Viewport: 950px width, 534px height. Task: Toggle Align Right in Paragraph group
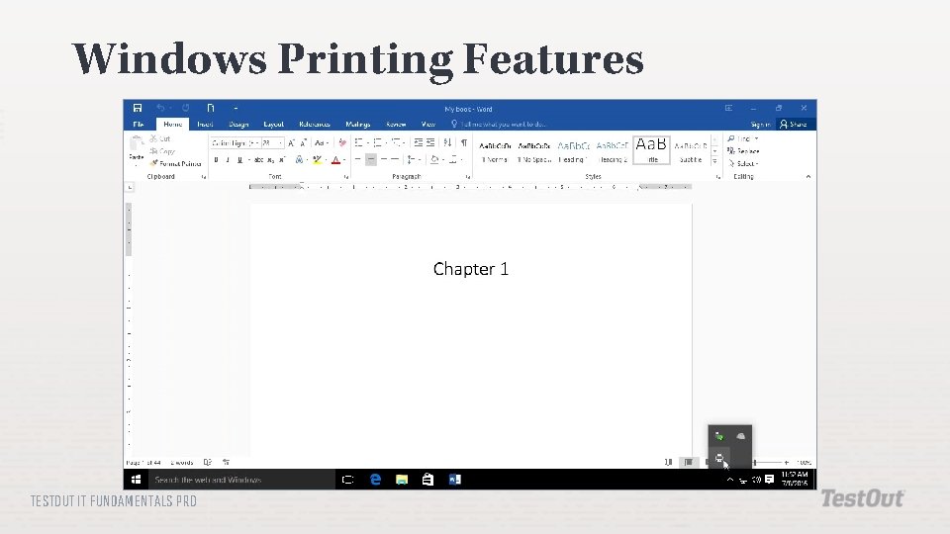click(384, 160)
